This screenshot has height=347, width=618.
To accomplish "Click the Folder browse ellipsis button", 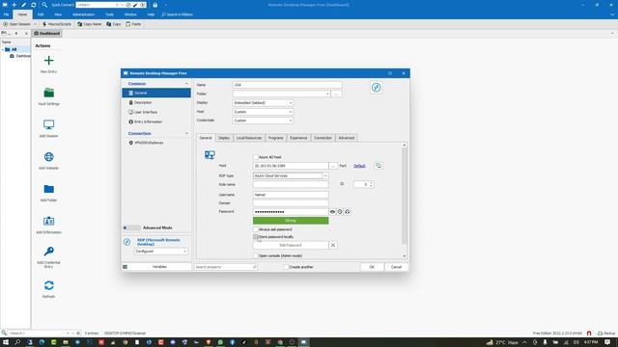I will coord(336,94).
